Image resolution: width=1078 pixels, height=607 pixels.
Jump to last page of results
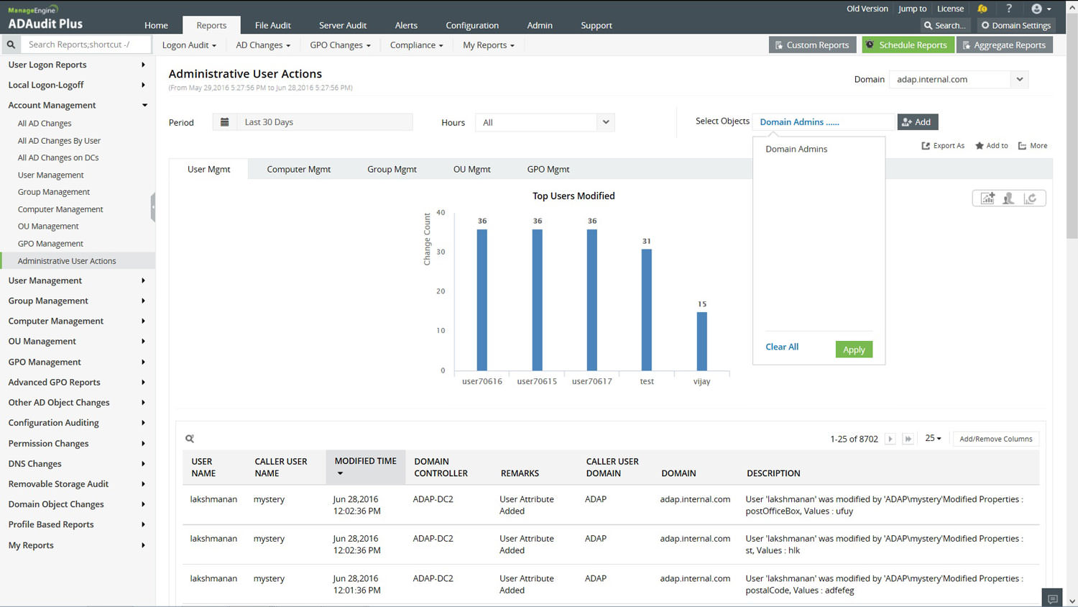(908, 439)
